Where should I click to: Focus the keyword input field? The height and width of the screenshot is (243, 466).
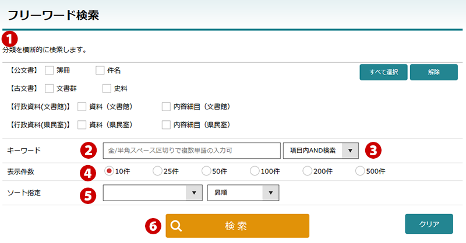pos(192,151)
